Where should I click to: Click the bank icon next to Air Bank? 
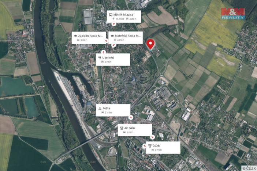[122, 128]
